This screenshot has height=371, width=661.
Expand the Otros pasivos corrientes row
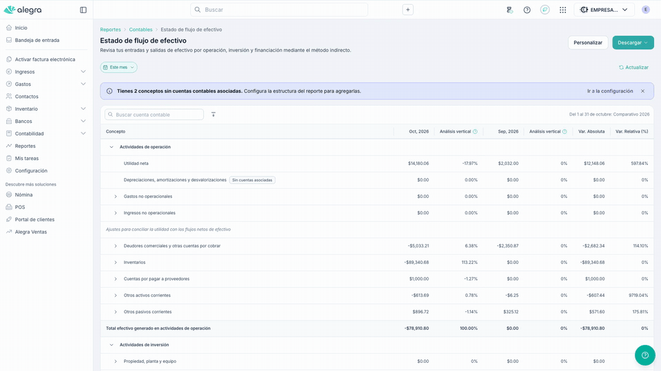(116, 312)
